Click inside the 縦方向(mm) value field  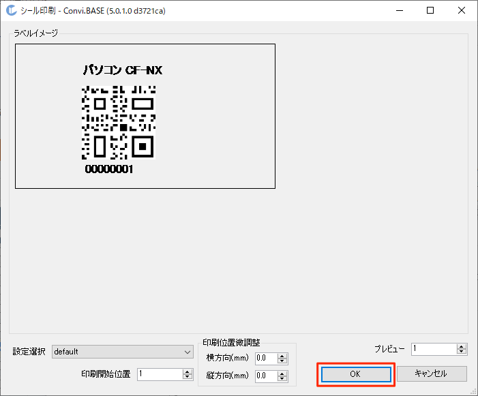pos(266,376)
